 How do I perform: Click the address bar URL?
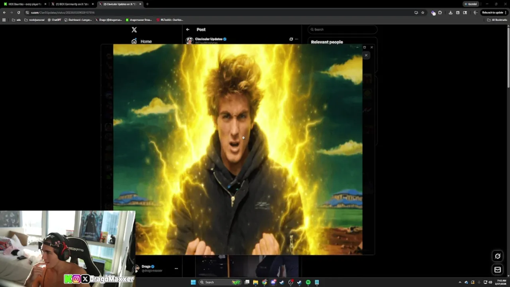(63, 12)
